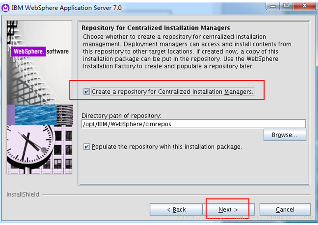The width and height of the screenshot is (318, 225).
Task: Click the InstallShield label
Action: pos(23,195)
